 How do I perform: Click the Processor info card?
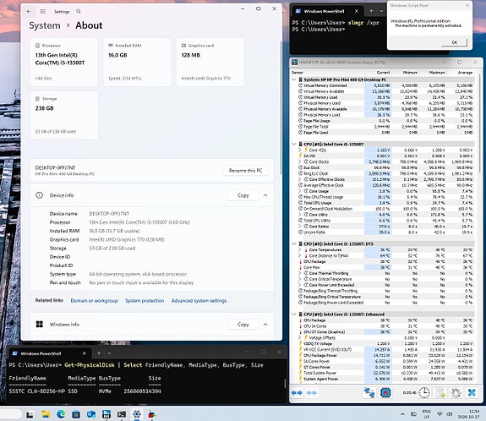pyautogui.click(x=64, y=62)
